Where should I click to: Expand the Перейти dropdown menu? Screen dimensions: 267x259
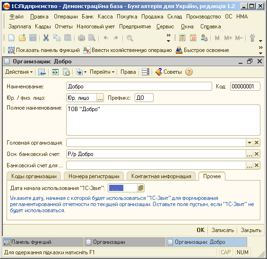click(x=102, y=72)
